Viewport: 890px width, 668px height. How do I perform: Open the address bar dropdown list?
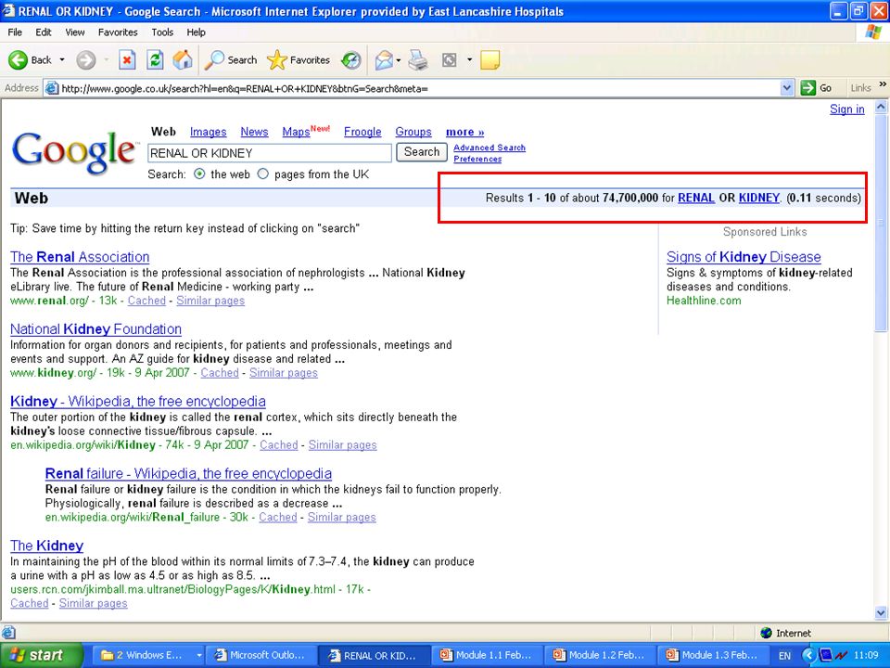[x=787, y=88]
